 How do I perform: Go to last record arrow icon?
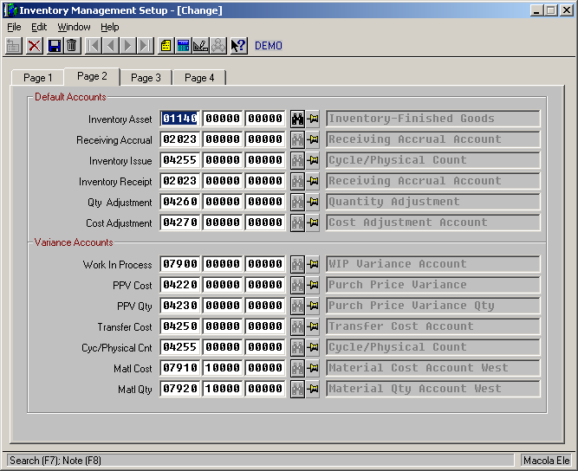[x=146, y=46]
